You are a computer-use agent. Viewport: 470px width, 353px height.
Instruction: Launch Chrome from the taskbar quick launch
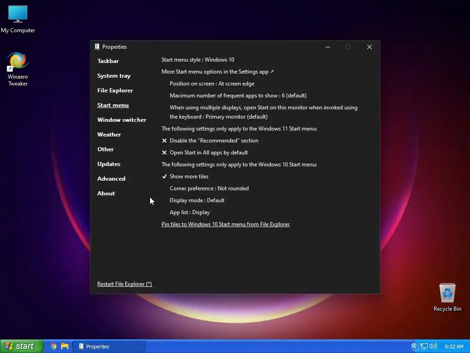(53, 346)
